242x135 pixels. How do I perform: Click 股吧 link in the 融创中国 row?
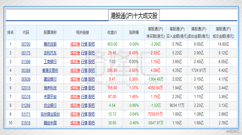pos(91,123)
